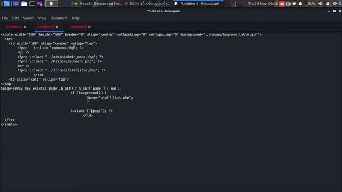Image resolution: width=342 pixels, height=192 pixels.
Task: Click the Mousepad launcher button in panel
Action: tap(52, 4)
